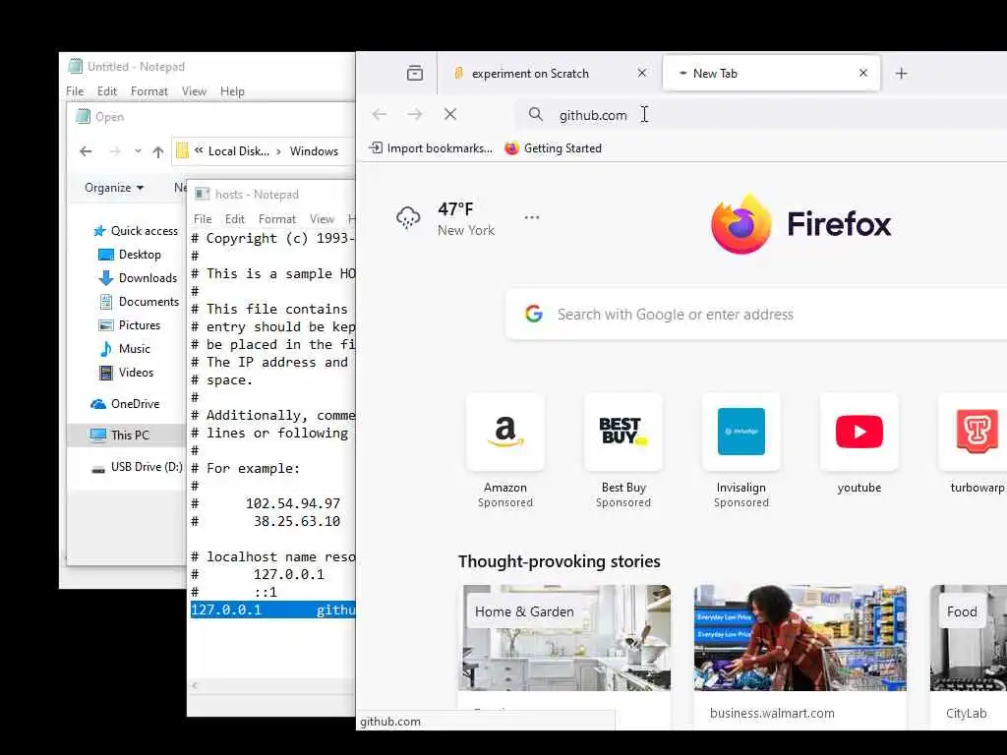Screen dimensions: 1007x755
Task: Close the experiment on Scratch tab
Action: pos(641,73)
